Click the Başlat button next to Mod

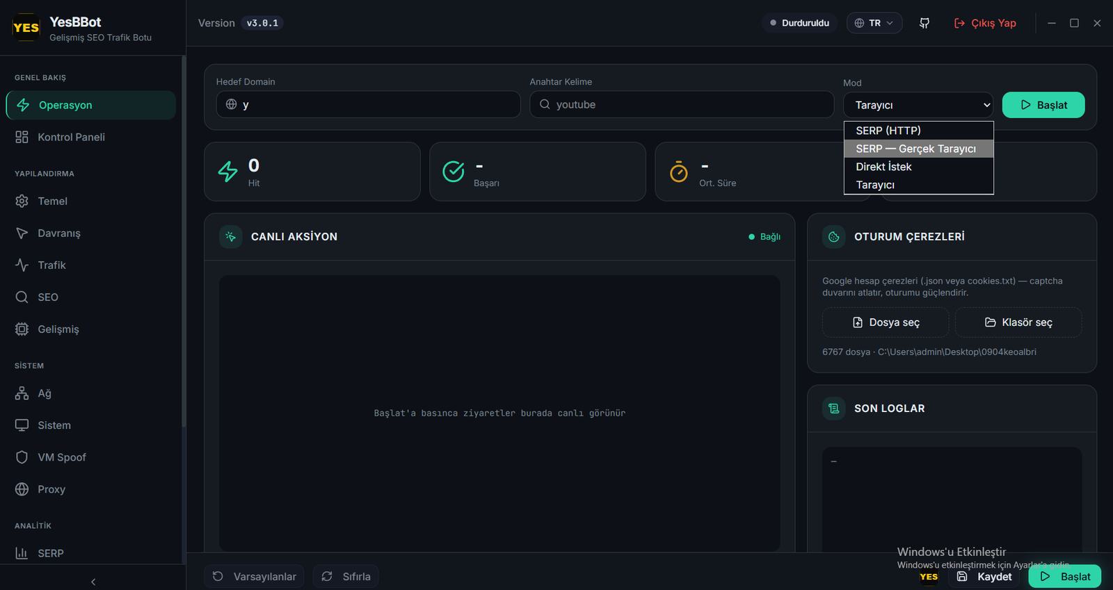1043,105
